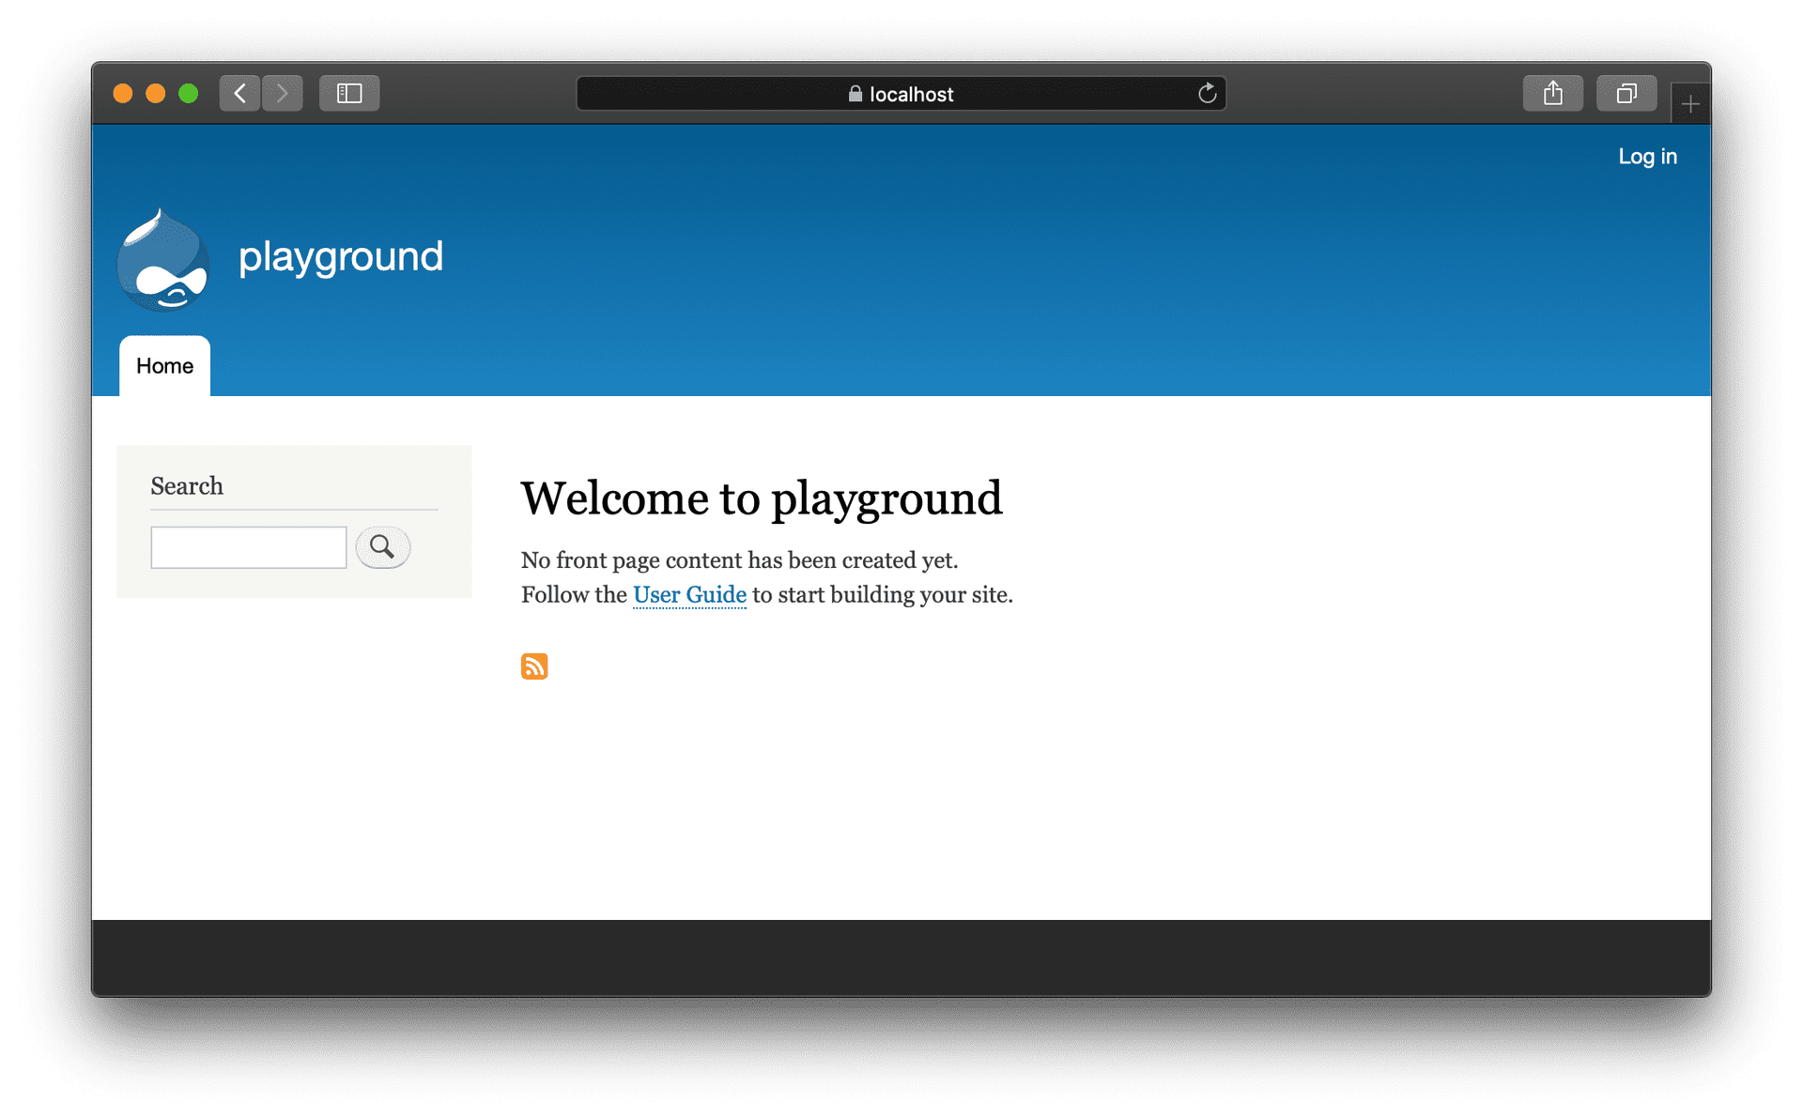Expand browser navigation history

point(243,91)
